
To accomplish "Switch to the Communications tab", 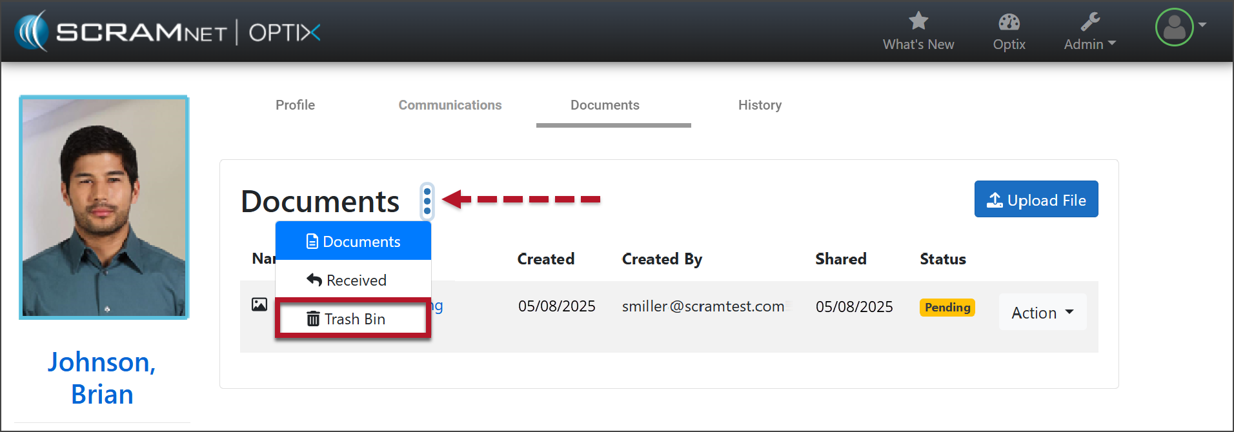I will click(450, 105).
